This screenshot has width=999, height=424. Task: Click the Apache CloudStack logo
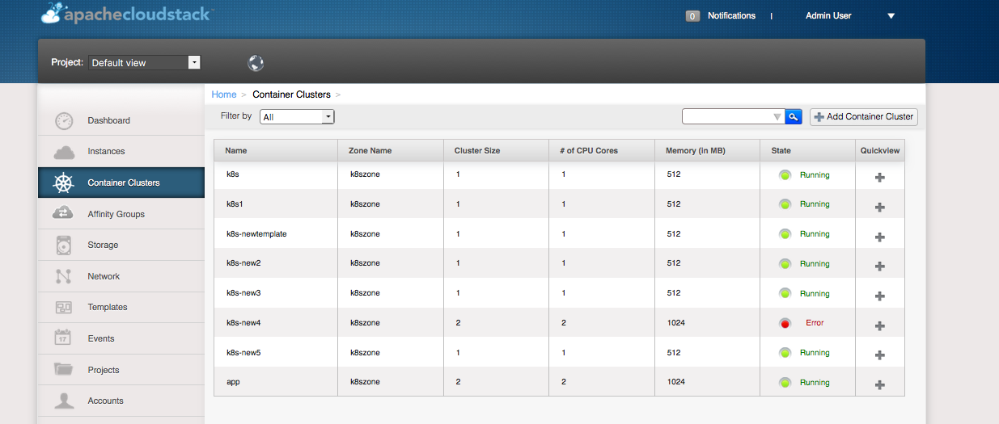[127, 14]
